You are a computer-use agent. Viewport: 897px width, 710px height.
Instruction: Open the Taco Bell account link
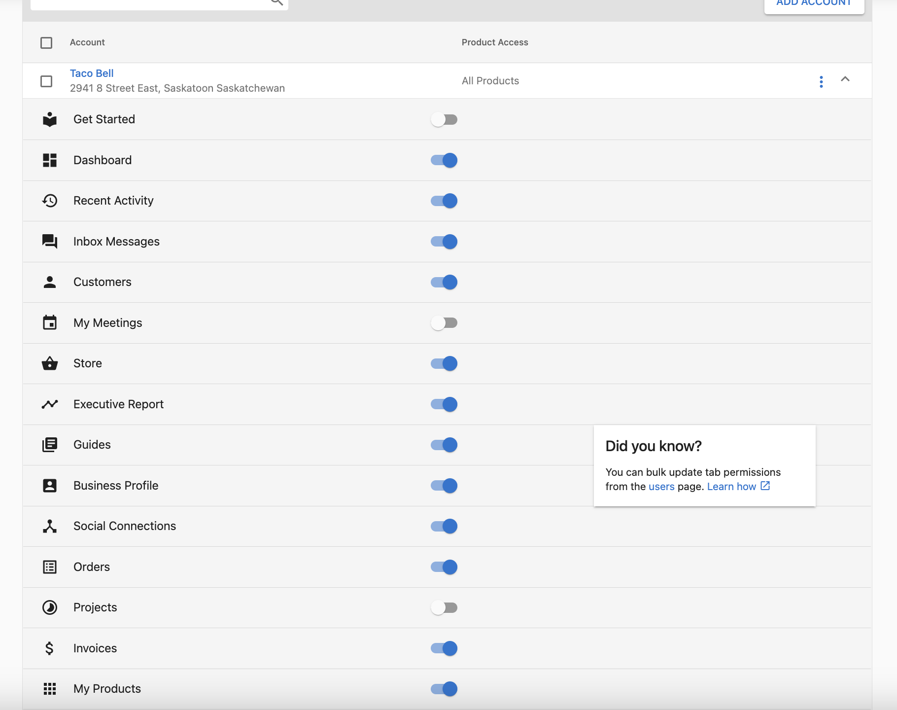[x=92, y=73]
